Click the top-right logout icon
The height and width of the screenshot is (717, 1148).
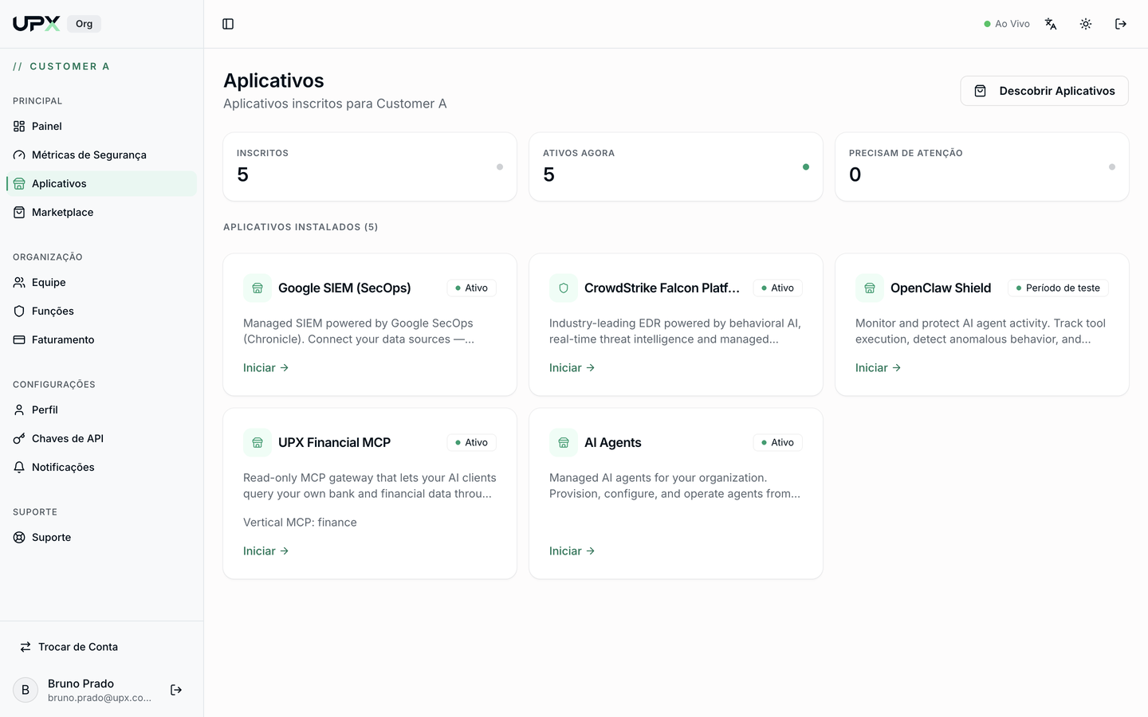coord(1121,24)
